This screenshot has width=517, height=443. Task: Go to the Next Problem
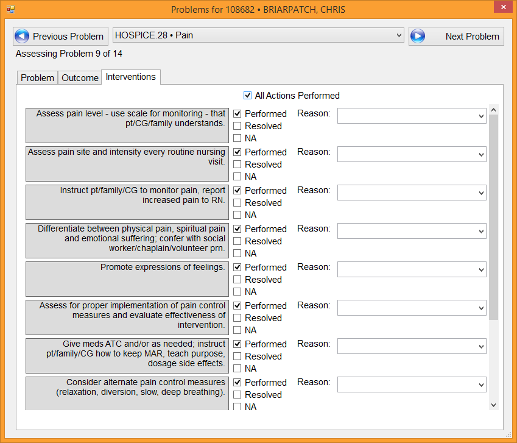[x=456, y=36]
